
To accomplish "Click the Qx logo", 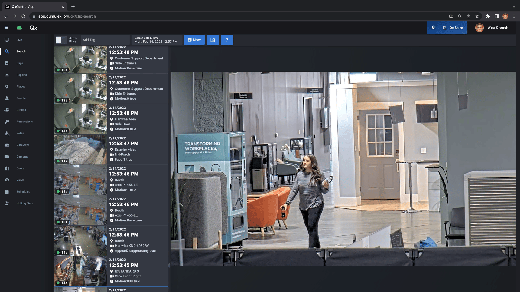I will 33,28.
